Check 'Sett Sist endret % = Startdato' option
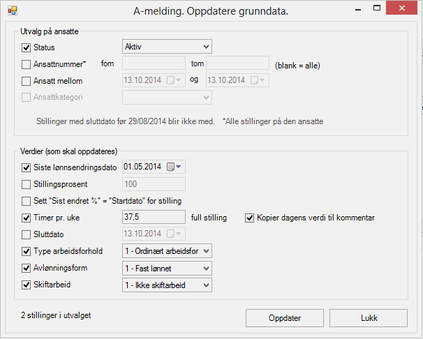The image size is (423, 339). tap(27, 201)
